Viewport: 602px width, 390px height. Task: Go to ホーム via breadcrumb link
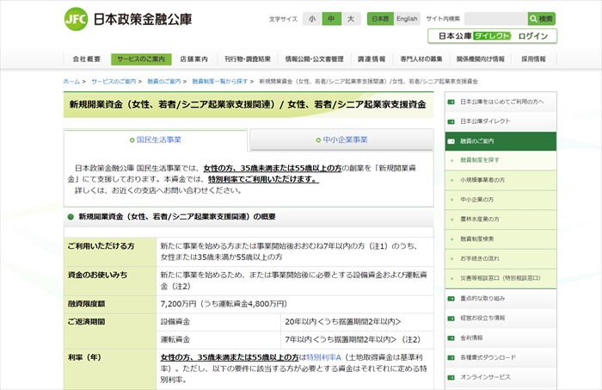[71, 81]
